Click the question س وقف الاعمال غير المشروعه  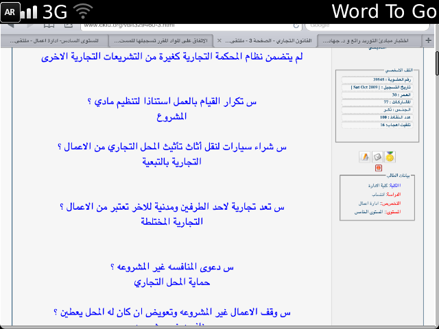pyautogui.click(x=172, y=313)
